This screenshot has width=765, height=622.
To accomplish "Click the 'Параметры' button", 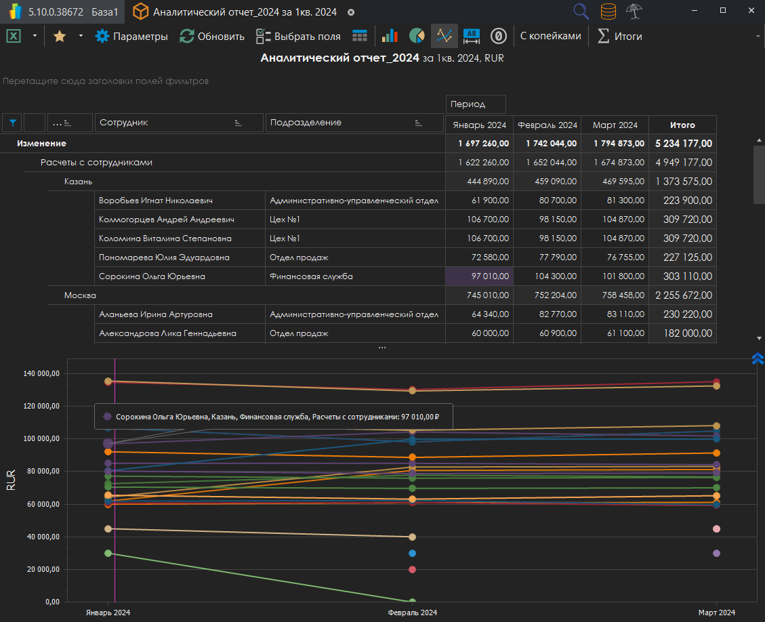I will coord(131,36).
